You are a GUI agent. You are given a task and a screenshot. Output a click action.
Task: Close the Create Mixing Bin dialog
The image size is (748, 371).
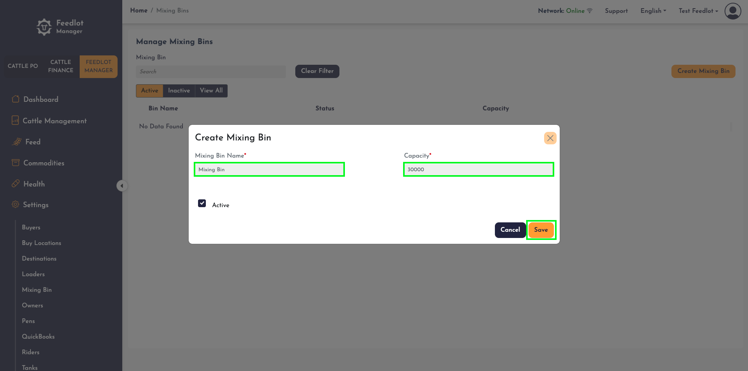click(x=550, y=138)
